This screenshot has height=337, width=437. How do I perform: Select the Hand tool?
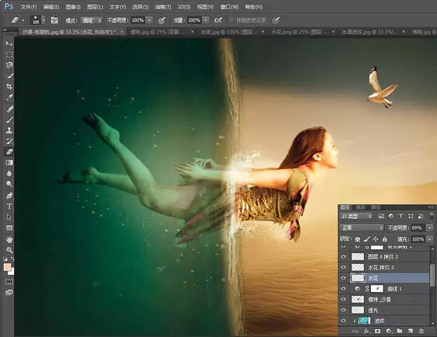tap(9, 239)
